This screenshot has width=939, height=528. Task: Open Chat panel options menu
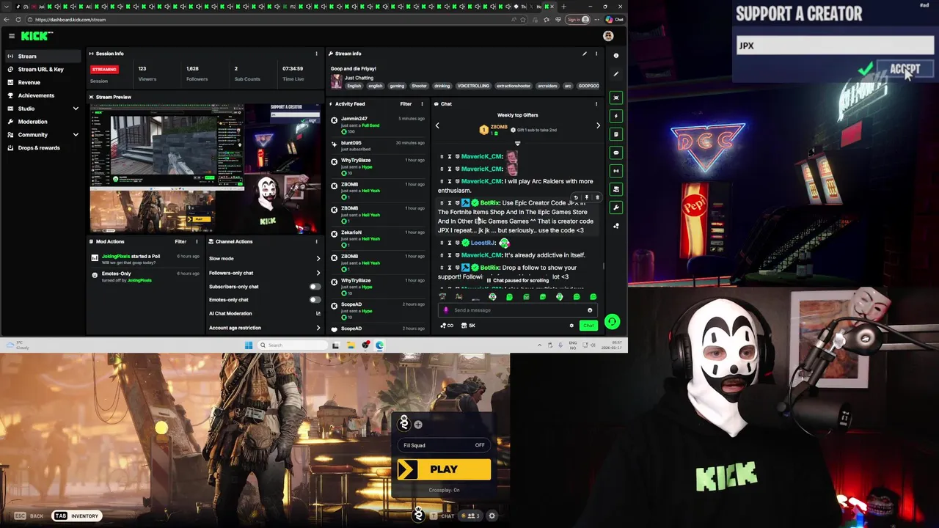[x=596, y=104]
